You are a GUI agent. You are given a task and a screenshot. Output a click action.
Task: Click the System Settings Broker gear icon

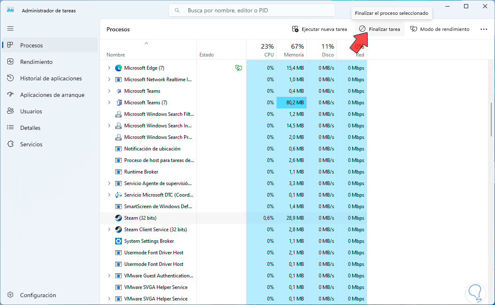118,241
